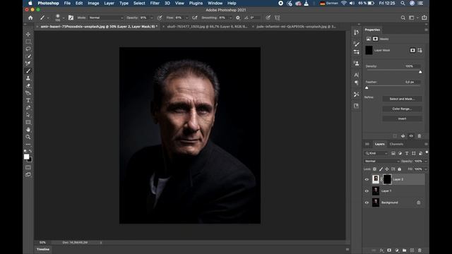Click the Feather slider handle
This screenshot has width=452, height=254.
point(367,87)
